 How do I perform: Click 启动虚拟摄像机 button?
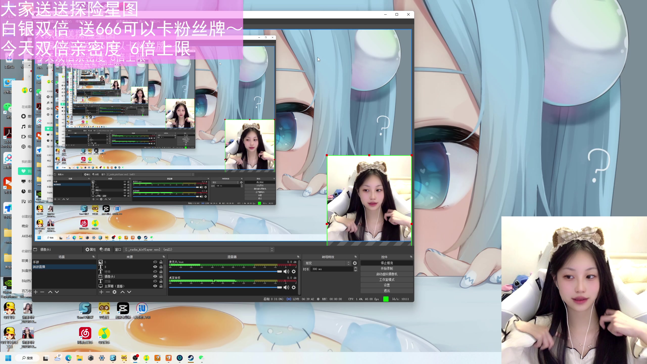coord(387,274)
